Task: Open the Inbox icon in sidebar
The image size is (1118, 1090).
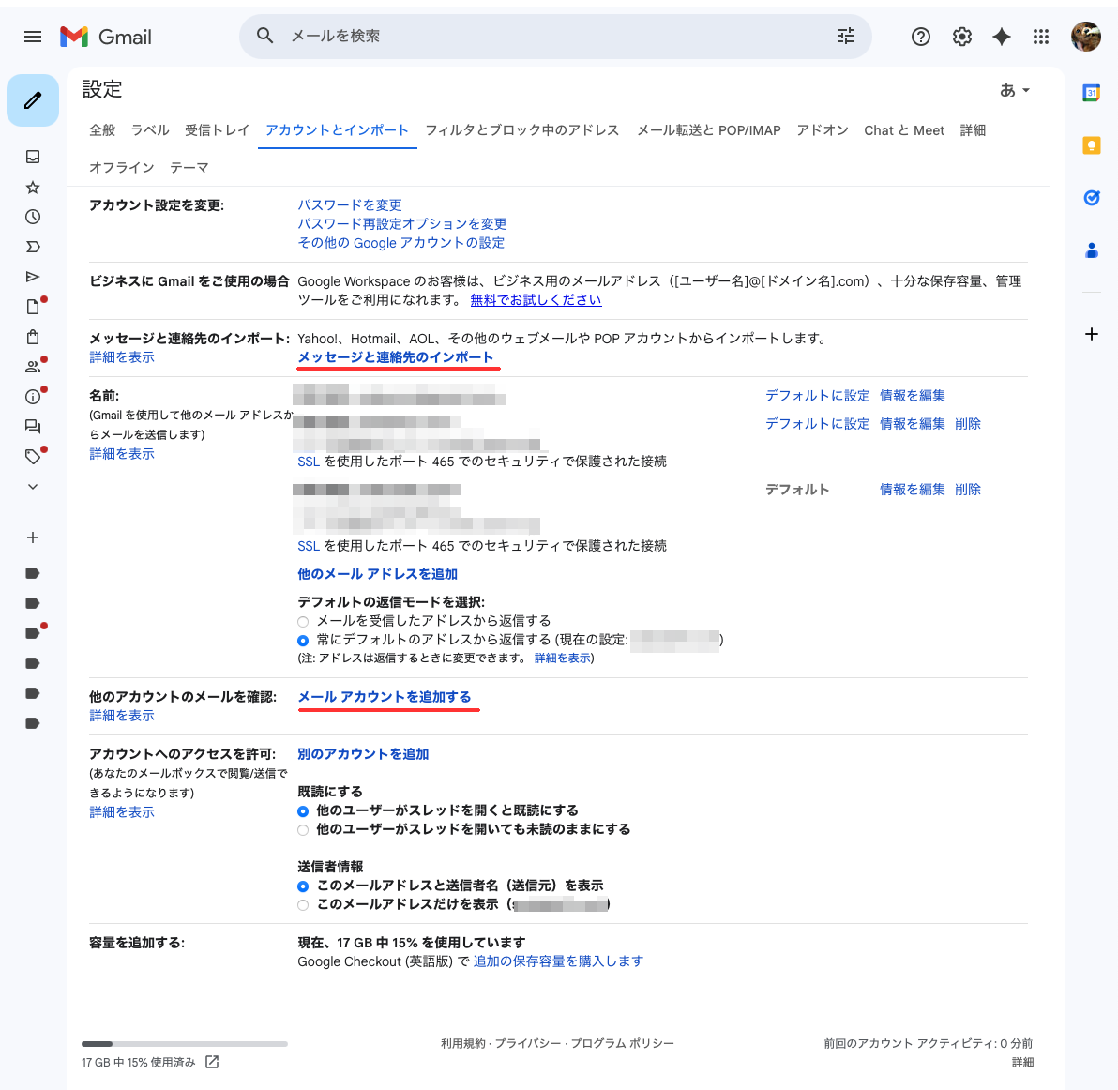Action: [33, 157]
